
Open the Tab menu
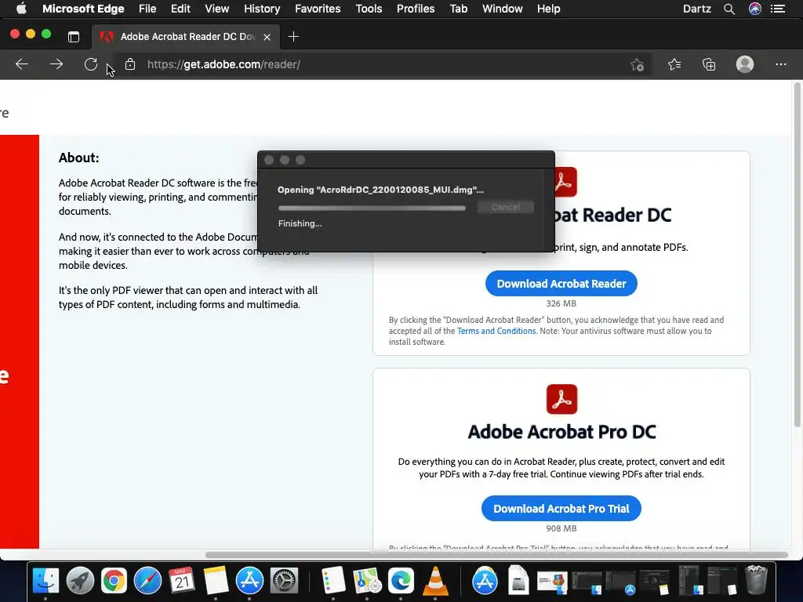pyautogui.click(x=458, y=9)
